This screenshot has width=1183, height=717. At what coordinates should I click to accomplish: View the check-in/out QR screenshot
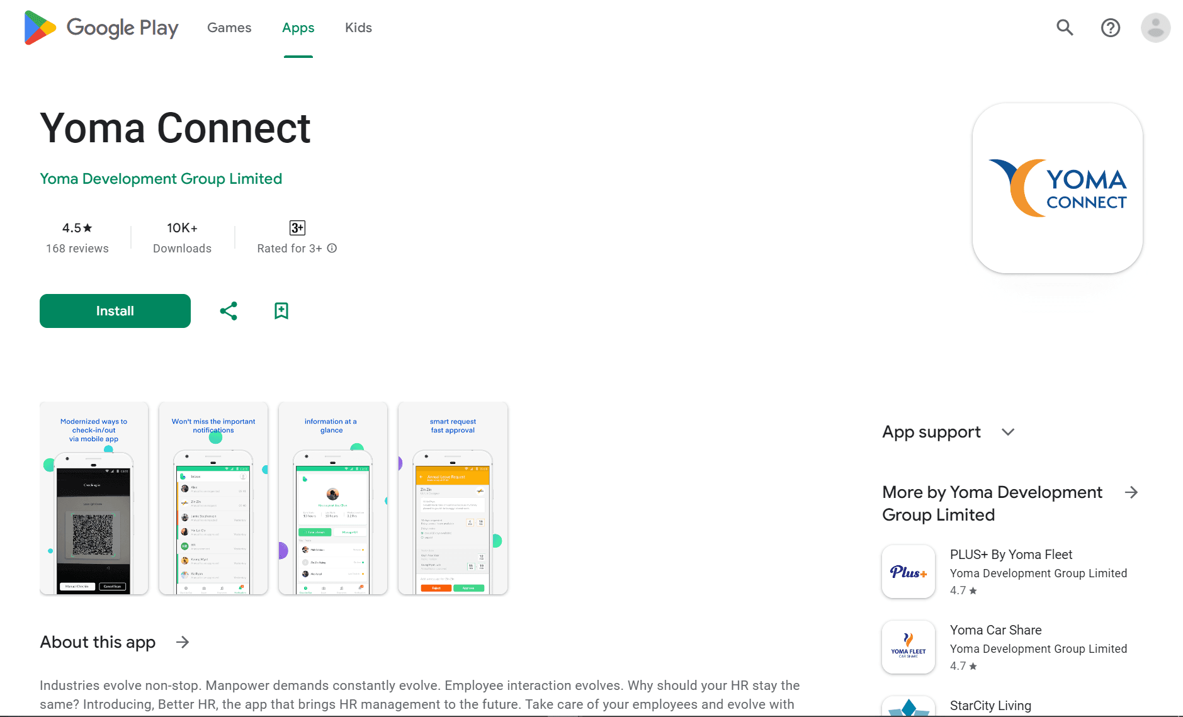(x=94, y=499)
